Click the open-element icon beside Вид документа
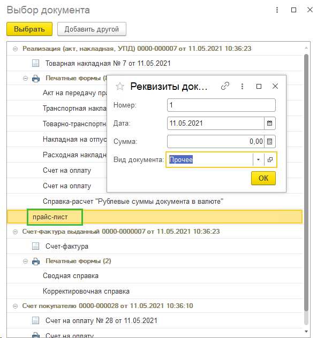Image resolution: width=317 pixels, height=338 pixels. tap(270, 160)
